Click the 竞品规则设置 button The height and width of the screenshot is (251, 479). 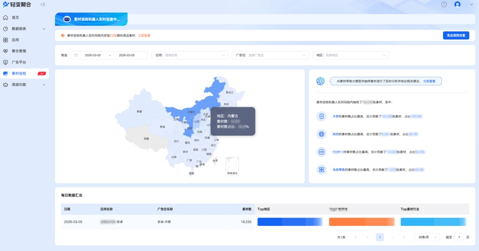pos(456,35)
